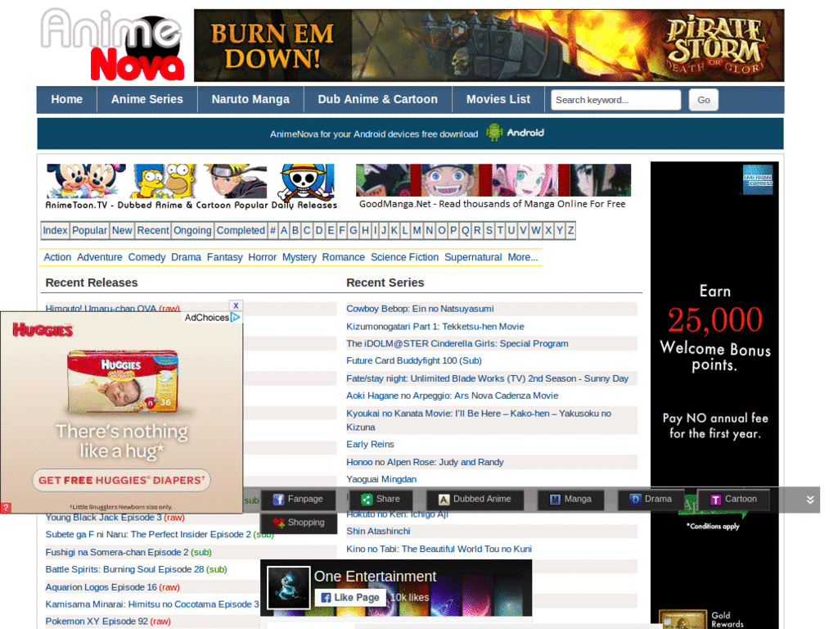This screenshot has width=838, height=629.
Task: Open Drama section via its D icon
Action: tap(635, 499)
